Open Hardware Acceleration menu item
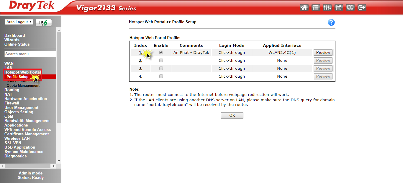This screenshot has height=183, width=403. point(26,99)
